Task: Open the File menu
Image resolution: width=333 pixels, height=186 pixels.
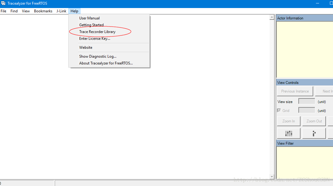Action: click(3, 11)
